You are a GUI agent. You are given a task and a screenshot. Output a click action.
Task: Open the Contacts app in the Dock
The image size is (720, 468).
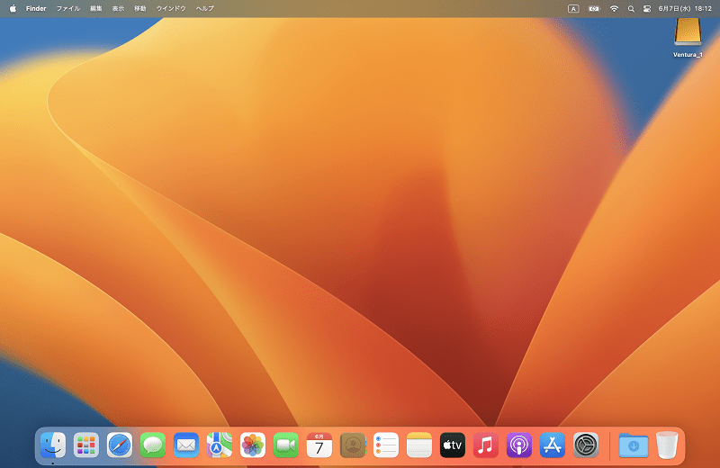[x=353, y=445]
